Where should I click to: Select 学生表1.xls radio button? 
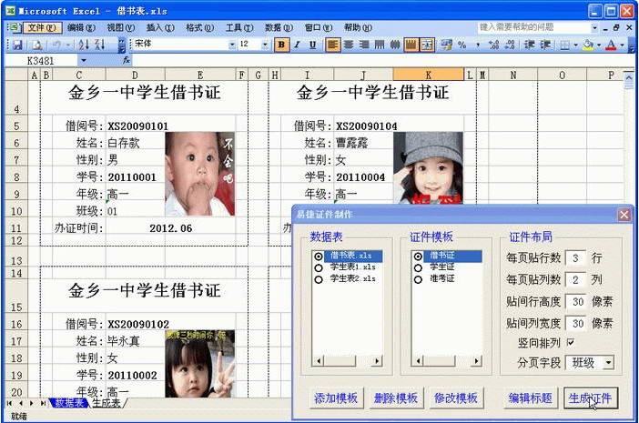[319, 267]
